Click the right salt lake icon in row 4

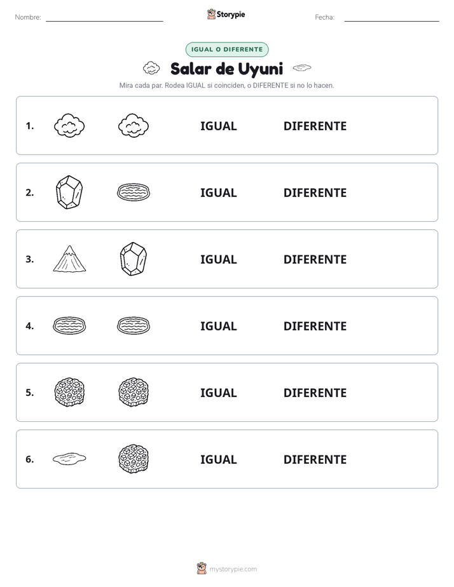[134, 326]
